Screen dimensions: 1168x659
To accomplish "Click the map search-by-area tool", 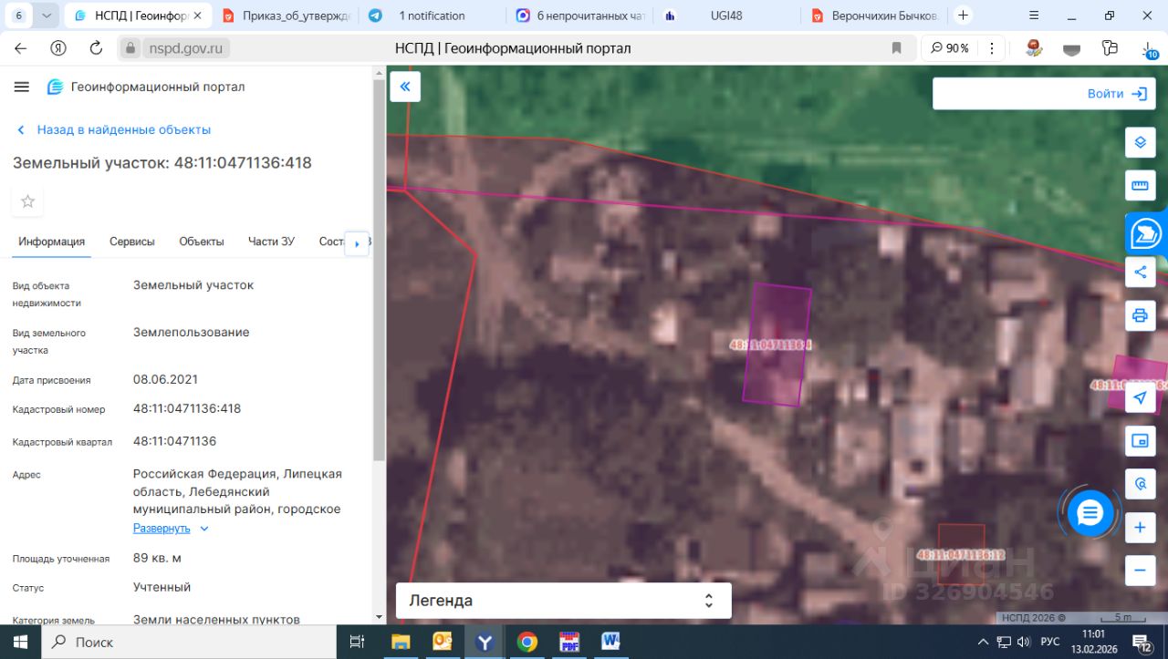I will point(1140,483).
